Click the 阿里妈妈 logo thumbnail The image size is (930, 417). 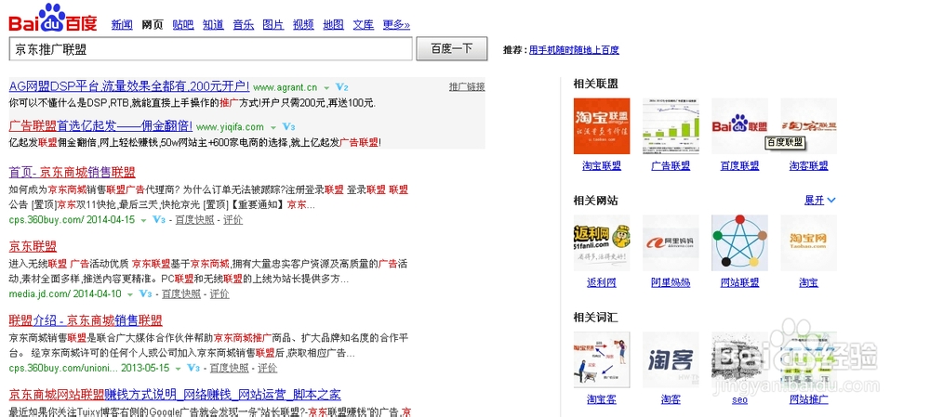coord(671,242)
